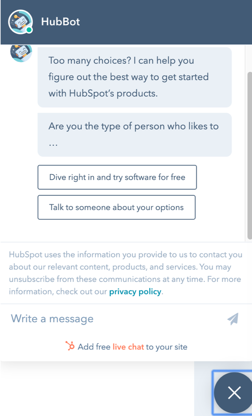Click 'to your site' footer text
Image resolution: width=252 pixels, height=416 pixels.
(167, 347)
